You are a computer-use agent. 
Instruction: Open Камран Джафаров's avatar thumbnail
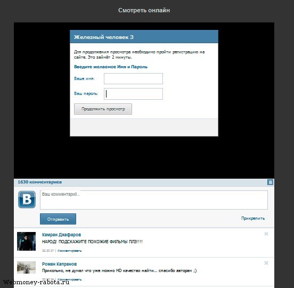(x=26, y=241)
